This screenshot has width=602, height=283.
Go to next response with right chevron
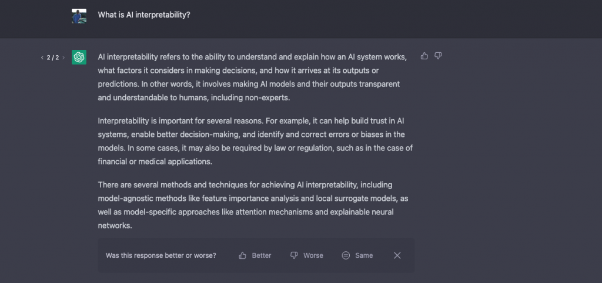[63, 58]
